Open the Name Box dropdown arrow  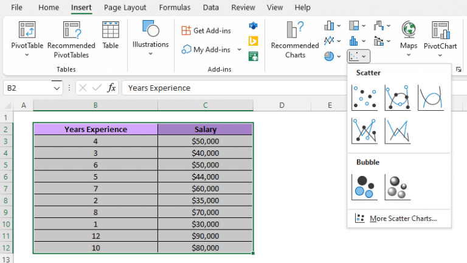point(57,88)
